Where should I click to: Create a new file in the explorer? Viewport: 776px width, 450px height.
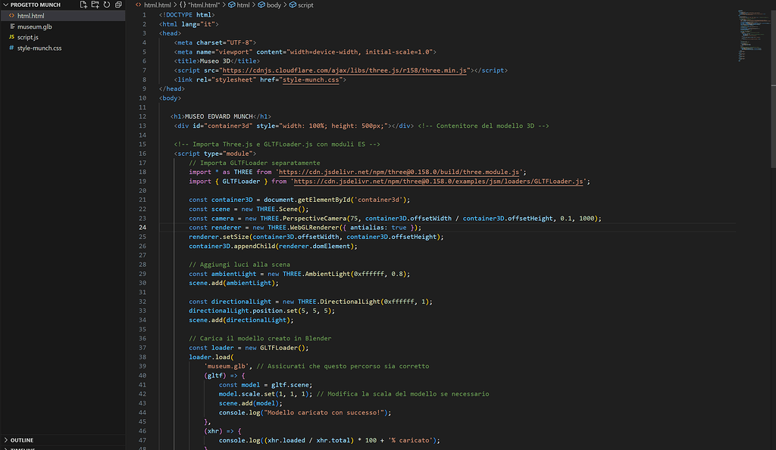(x=84, y=5)
